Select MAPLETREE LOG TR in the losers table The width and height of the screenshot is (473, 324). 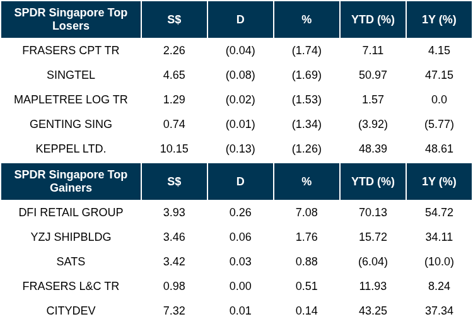pos(71,100)
